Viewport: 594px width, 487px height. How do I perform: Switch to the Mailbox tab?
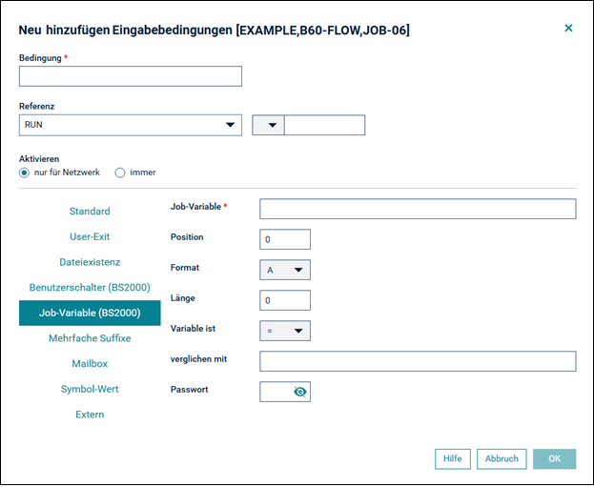pyautogui.click(x=90, y=363)
